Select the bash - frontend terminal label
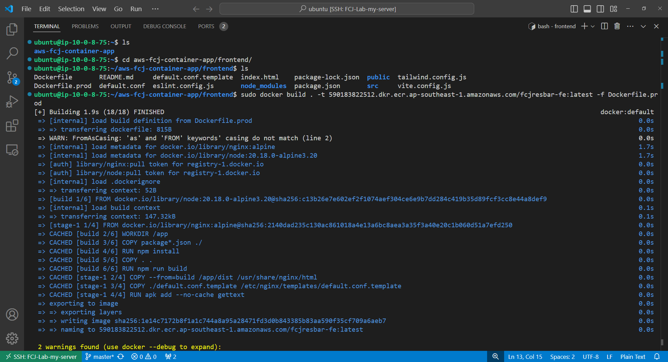 [x=552, y=26]
